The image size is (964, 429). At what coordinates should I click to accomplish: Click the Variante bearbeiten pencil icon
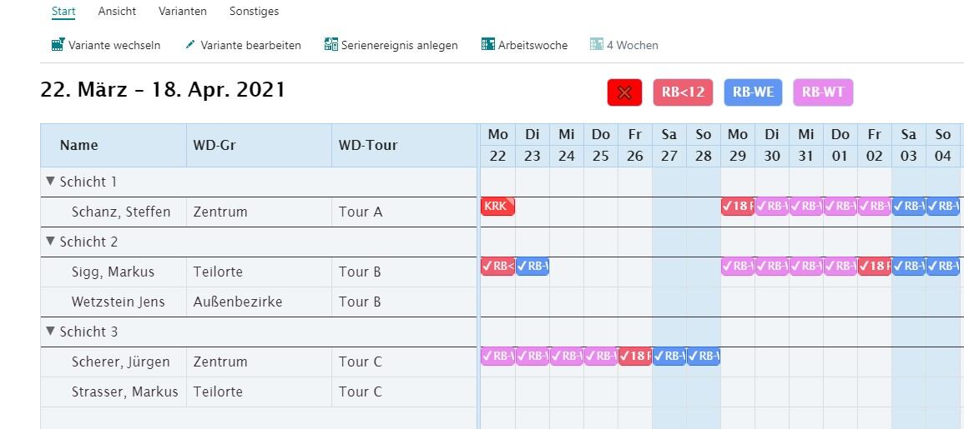[x=190, y=45]
